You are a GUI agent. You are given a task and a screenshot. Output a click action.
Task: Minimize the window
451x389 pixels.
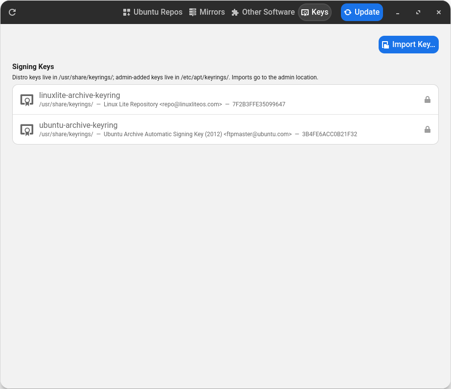pos(398,12)
